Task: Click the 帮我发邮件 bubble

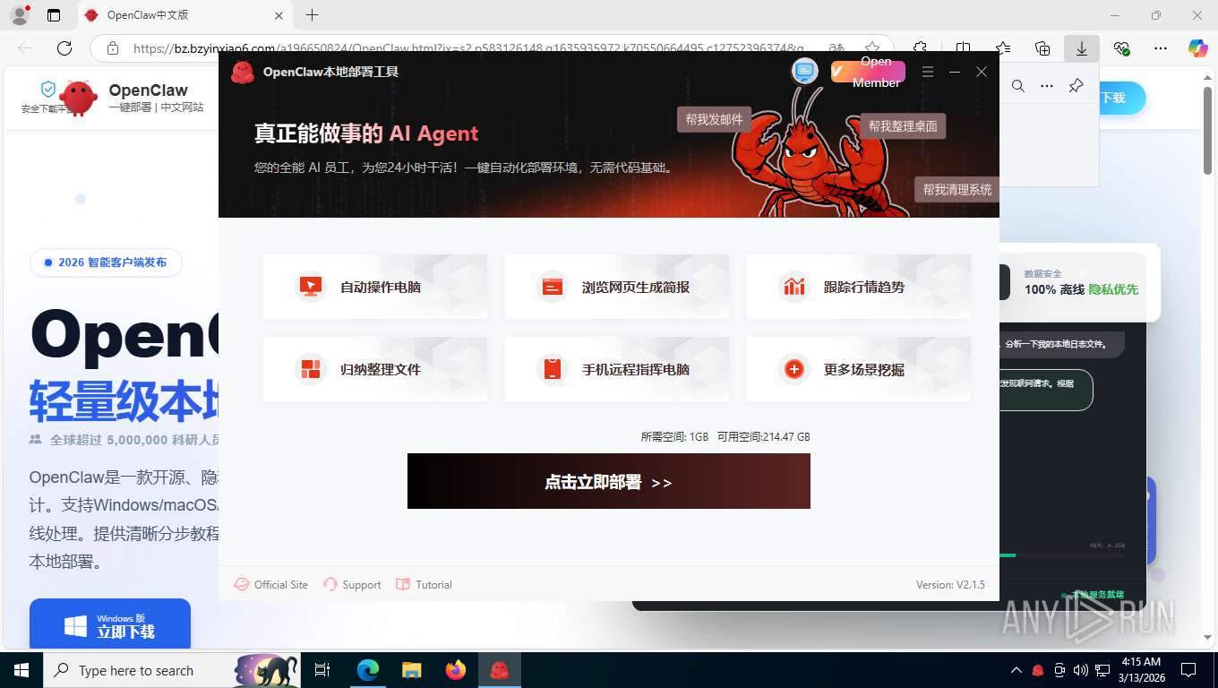Action: pos(714,119)
